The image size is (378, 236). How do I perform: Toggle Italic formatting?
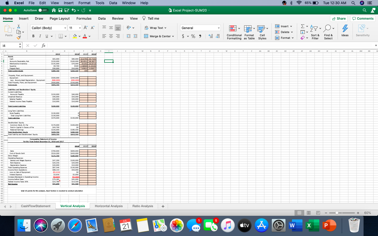pyautogui.click(x=40, y=36)
